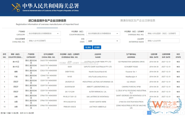Screen dimensions: 185x117
Task: Click the EXP. DATE column header
Action: 166,56
